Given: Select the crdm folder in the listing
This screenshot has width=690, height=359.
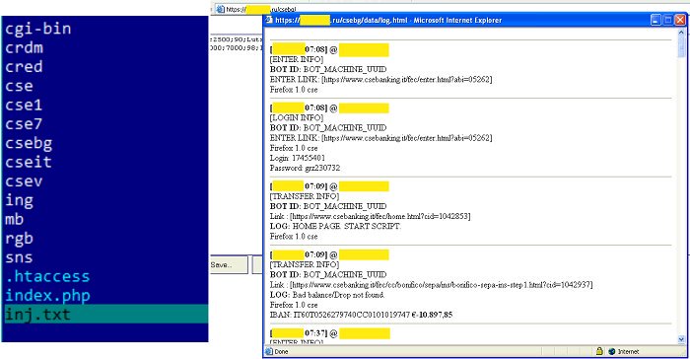Looking at the screenshot, I should (x=25, y=47).
